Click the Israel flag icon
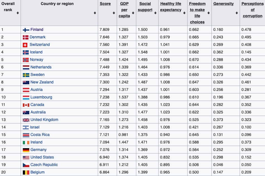 (x=26, y=127)
